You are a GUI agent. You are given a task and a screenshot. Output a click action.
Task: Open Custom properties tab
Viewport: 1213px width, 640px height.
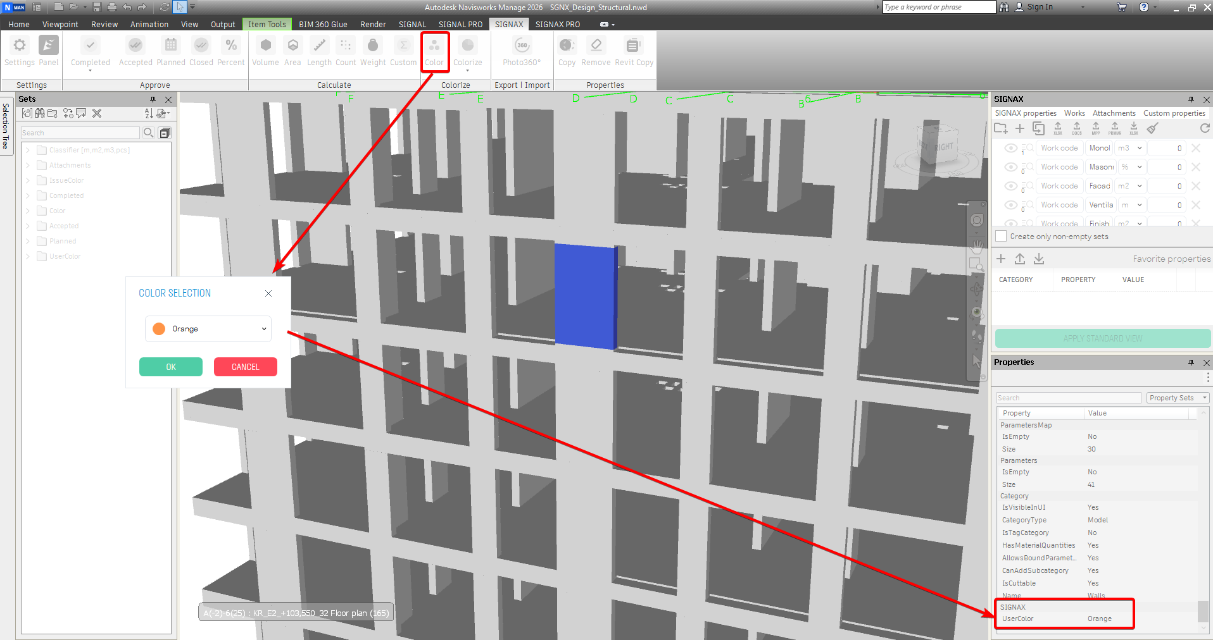point(1174,113)
